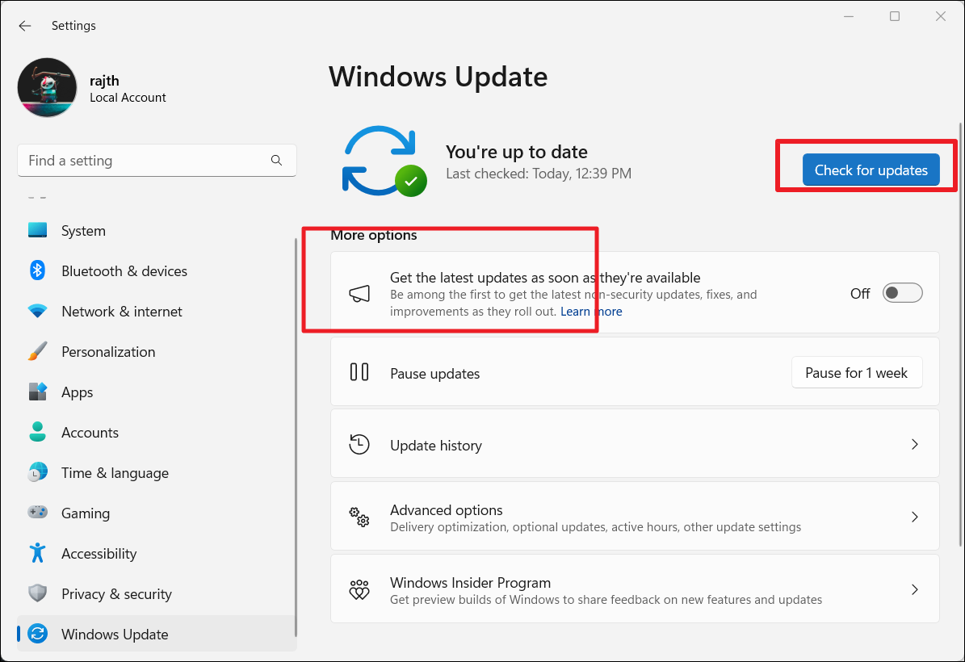Image resolution: width=965 pixels, height=662 pixels.
Task: Click the Windows Insider Program hearts icon
Action: coord(359,589)
